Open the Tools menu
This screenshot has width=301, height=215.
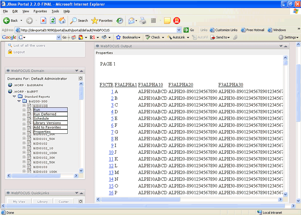pyautogui.click(x=55, y=11)
